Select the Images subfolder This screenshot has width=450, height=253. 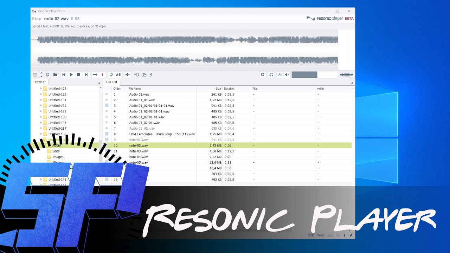[x=58, y=157]
